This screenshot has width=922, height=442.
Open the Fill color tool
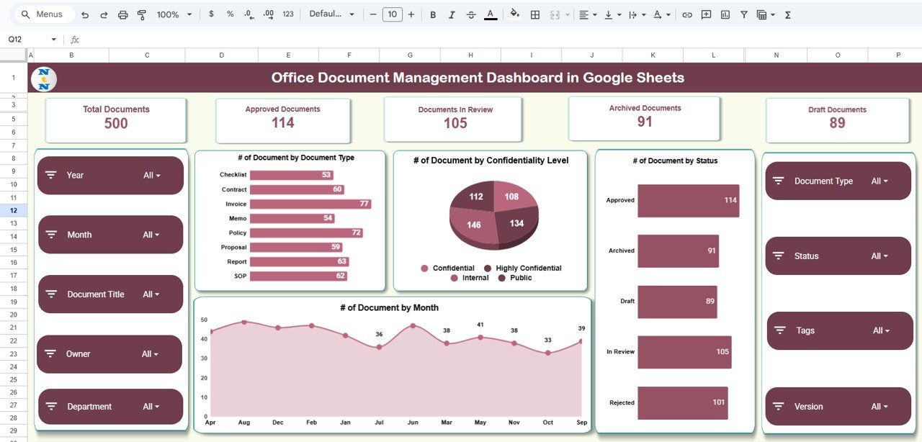pos(515,14)
